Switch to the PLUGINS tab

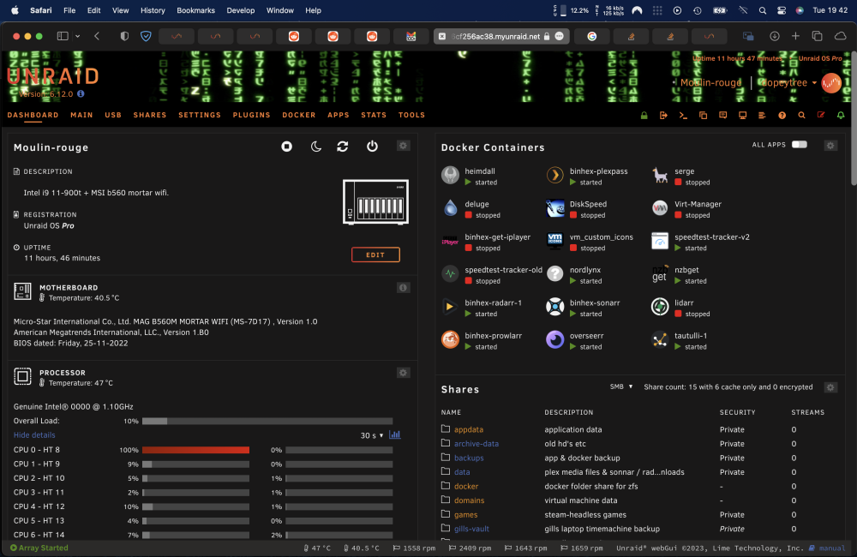tap(251, 115)
